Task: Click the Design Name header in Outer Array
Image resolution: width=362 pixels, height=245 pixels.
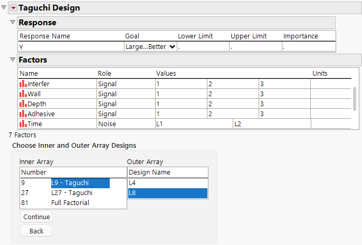Action: pos(150,172)
